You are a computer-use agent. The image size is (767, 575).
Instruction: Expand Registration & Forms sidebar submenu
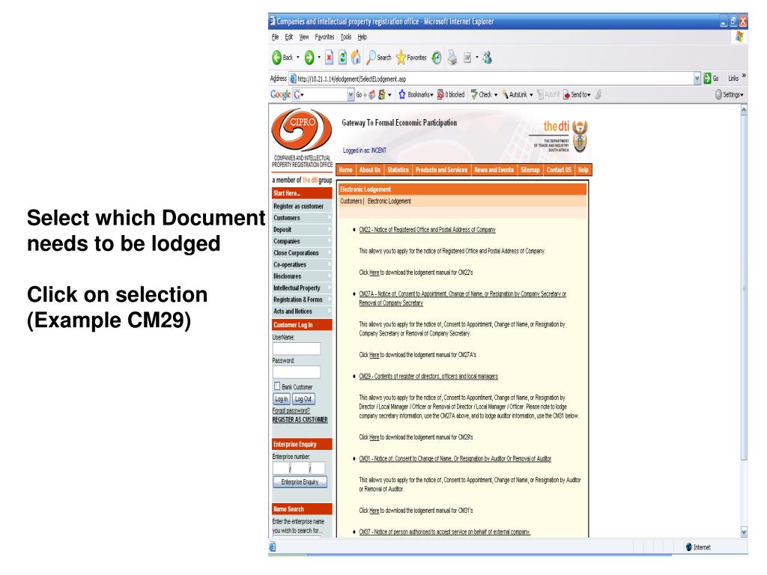pos(330,299)
